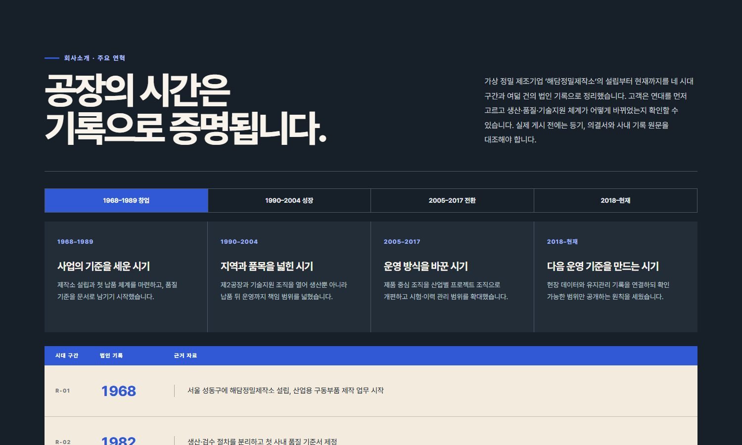Click the 시대 구간 column header
This screenshot has width=742, height=445.
[x=67, y=356]
